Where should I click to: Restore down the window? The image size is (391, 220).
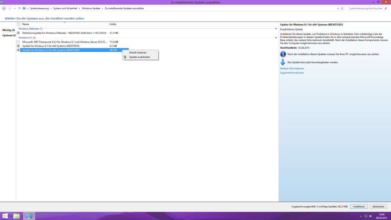coord(378,2)
